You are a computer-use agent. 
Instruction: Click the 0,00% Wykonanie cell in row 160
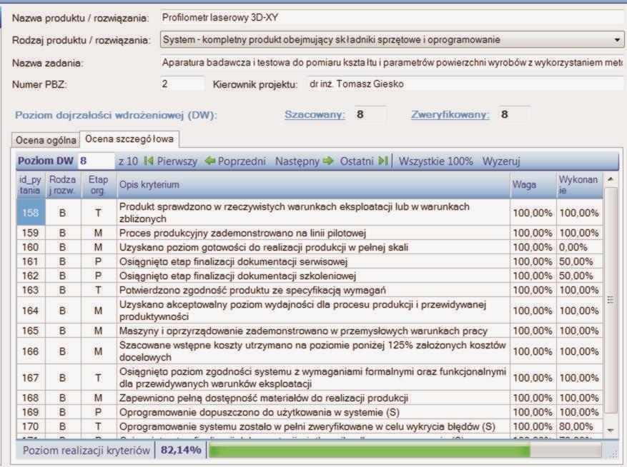tap(579, 247)
